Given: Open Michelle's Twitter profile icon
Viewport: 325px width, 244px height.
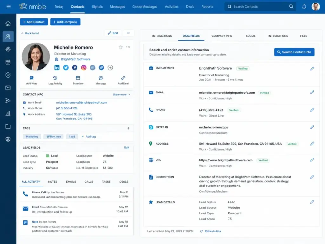Looking at the screenshot, I should tap(66, 67).
